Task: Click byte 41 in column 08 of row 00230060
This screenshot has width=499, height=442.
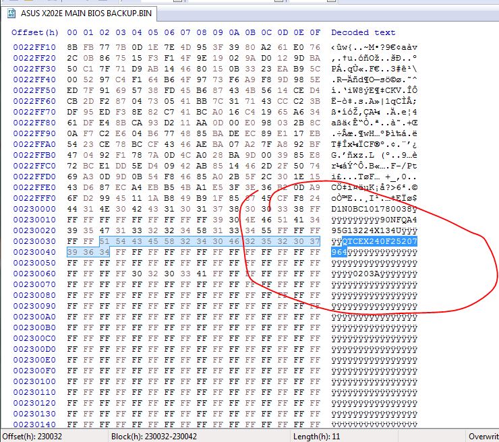Action: [201, 274]
